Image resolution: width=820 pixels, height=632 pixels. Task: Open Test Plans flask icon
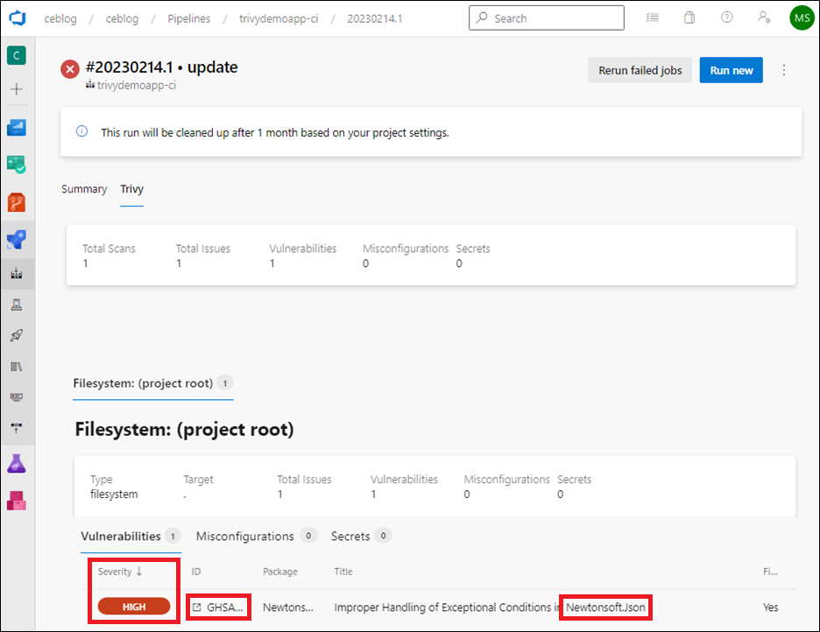17,463
